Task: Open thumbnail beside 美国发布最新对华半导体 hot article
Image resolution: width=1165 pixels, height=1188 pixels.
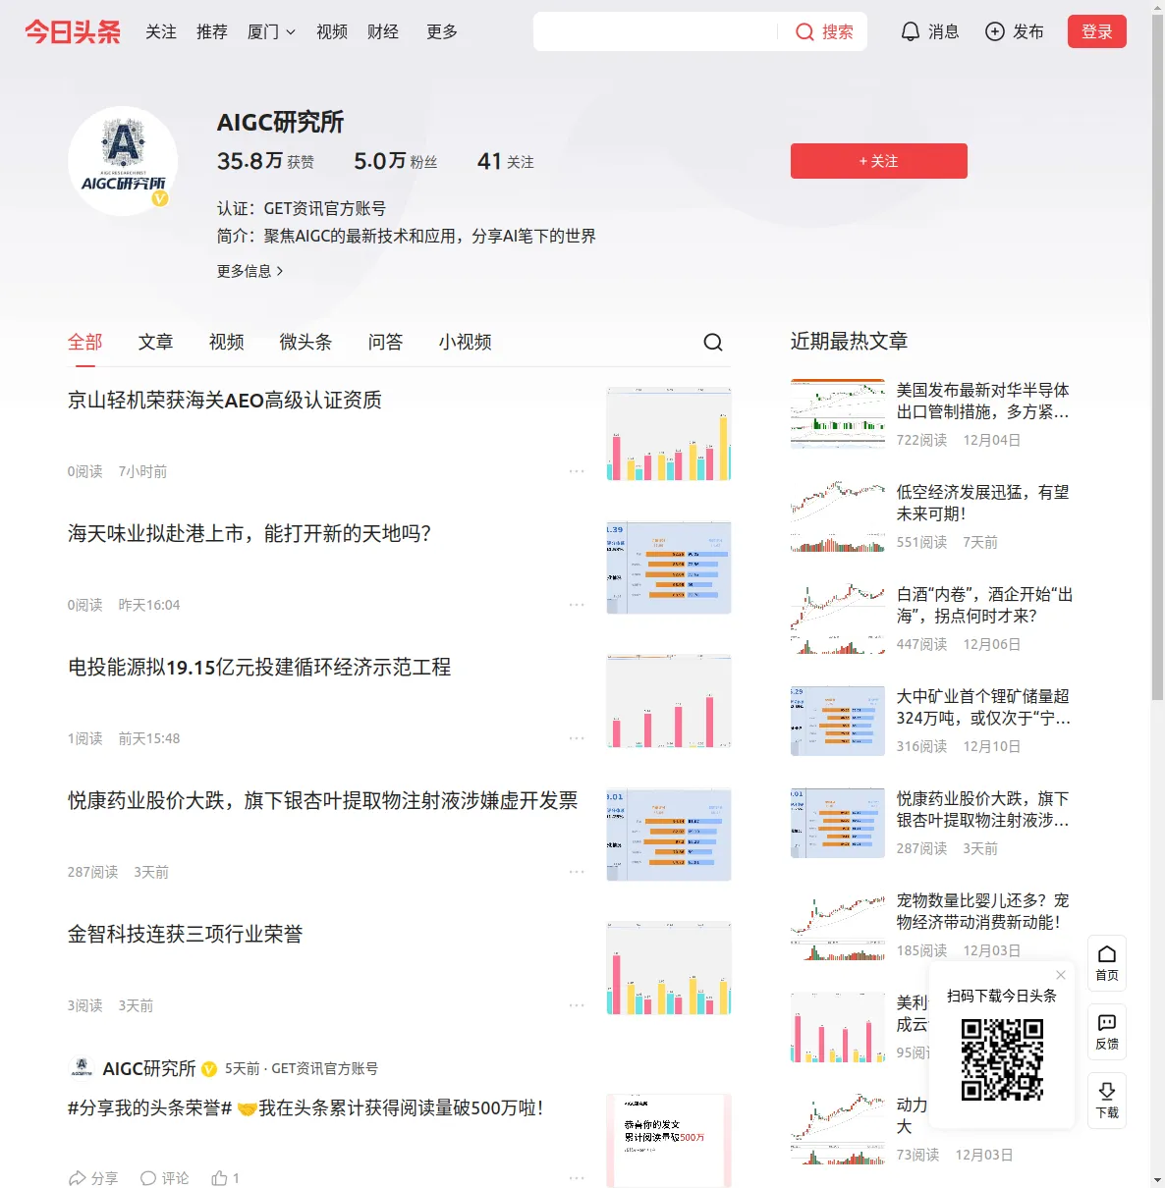Action: 838,413
